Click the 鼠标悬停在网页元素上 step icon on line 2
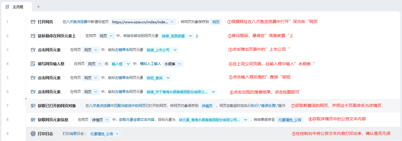The height and width of the screenshot is (141, 402). [33, 36]
